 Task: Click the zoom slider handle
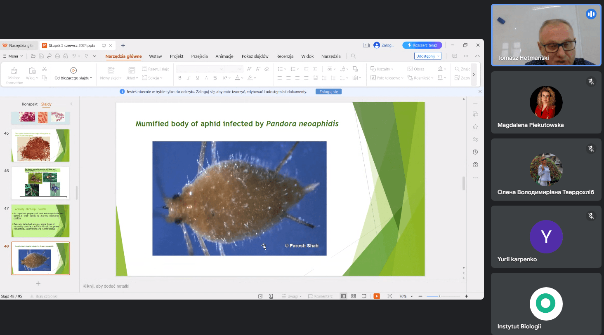click(x=439, y=296)
